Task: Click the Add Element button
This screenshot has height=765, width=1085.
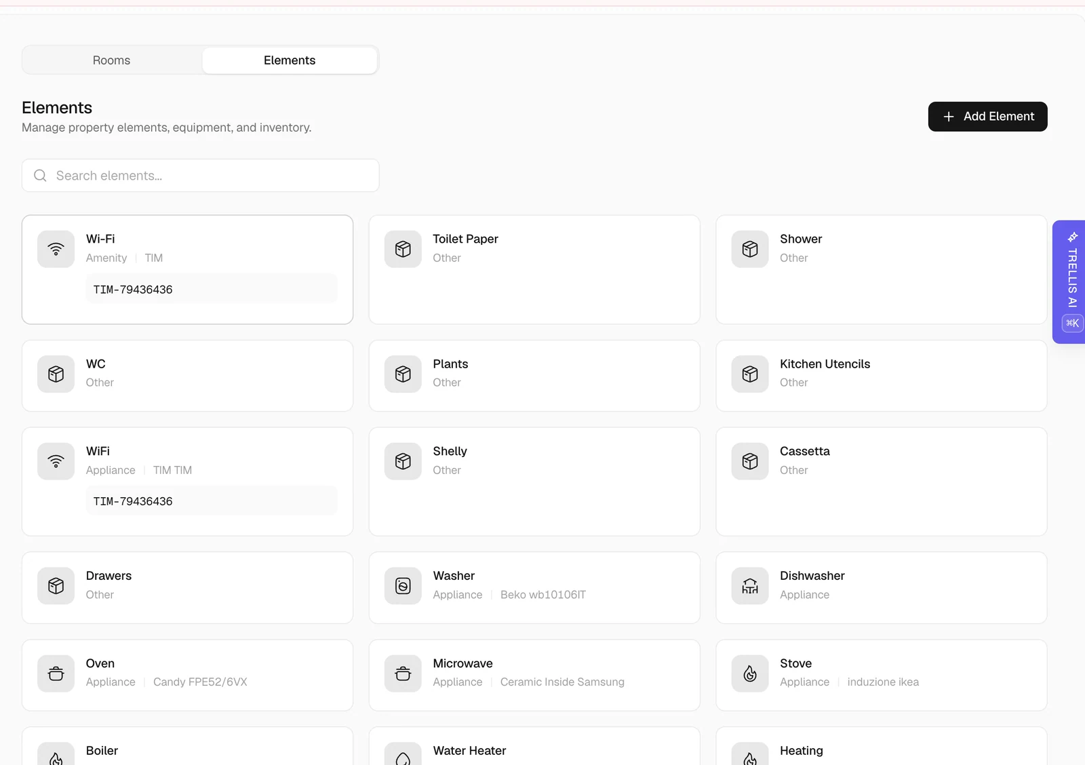Action: click(x=987, y=117)
